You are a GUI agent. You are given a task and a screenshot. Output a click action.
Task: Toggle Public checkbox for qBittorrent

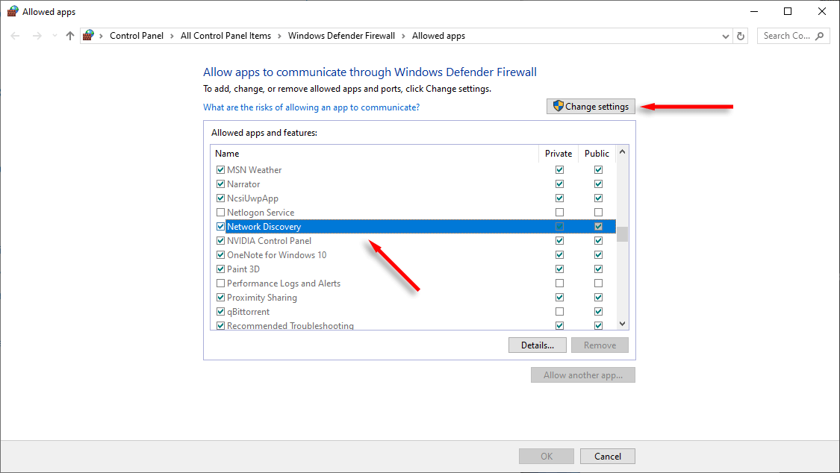coord(598,312)
